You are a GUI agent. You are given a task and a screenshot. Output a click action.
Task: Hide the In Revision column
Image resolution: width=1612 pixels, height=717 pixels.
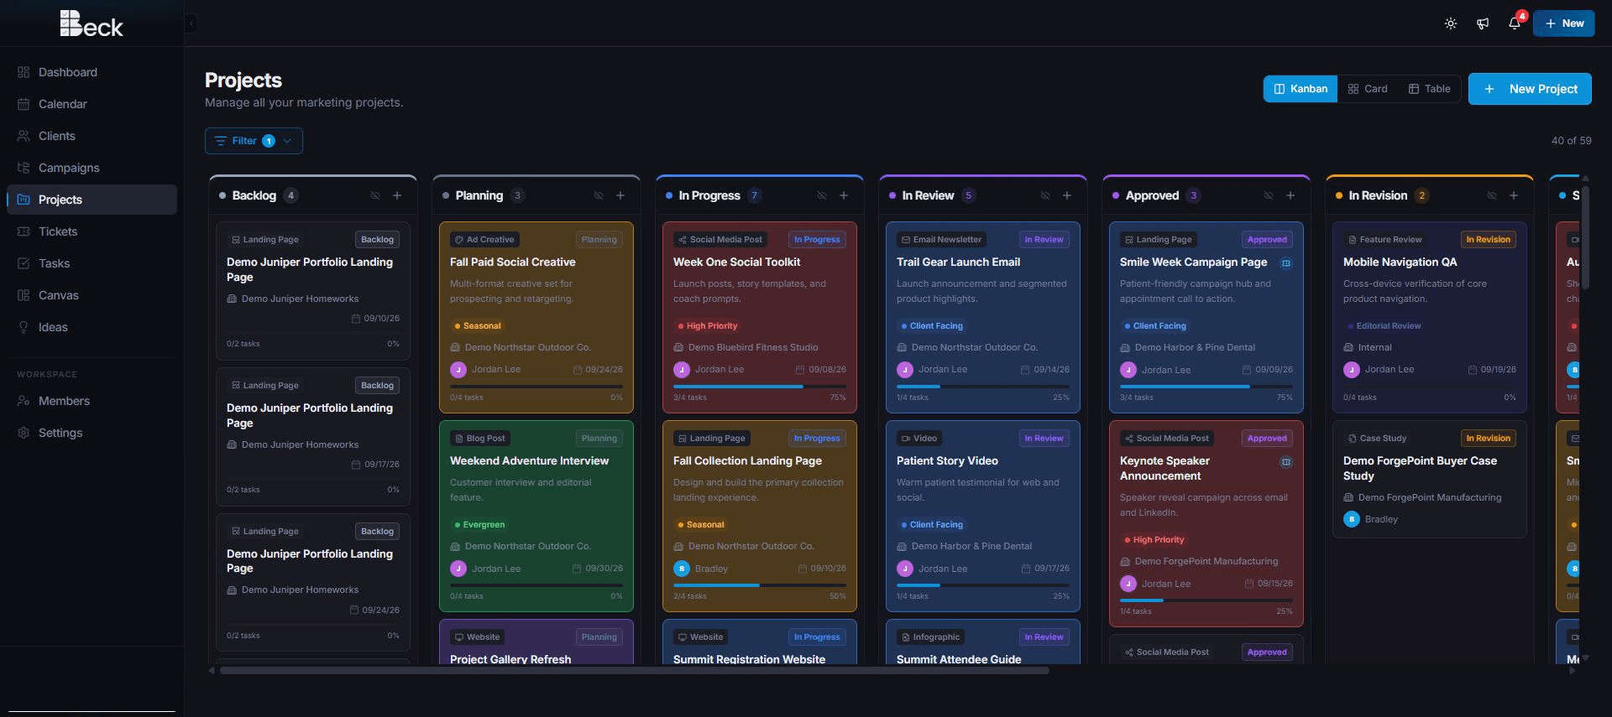click(x=1492, y=195)
